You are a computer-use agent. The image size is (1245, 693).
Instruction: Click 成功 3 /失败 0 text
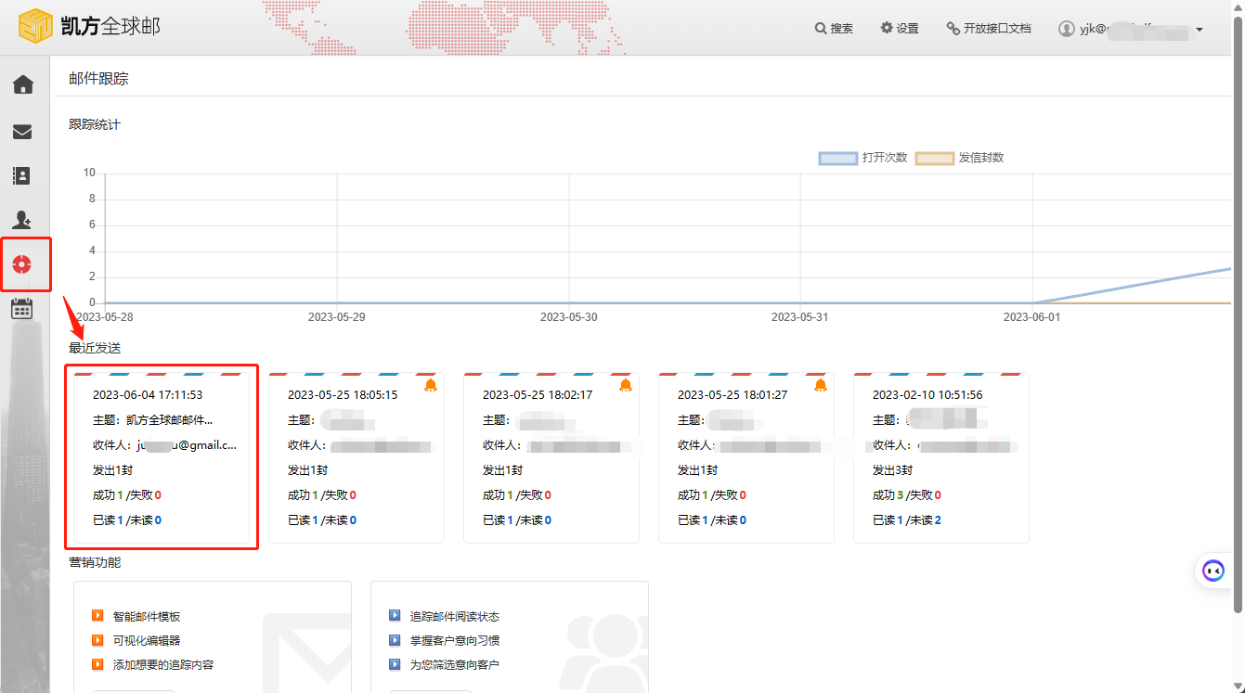point(907,495)
